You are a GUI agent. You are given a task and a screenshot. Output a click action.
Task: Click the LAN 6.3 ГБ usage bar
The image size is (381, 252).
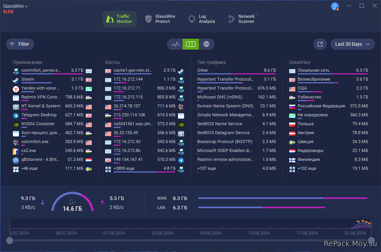[262, 207]
